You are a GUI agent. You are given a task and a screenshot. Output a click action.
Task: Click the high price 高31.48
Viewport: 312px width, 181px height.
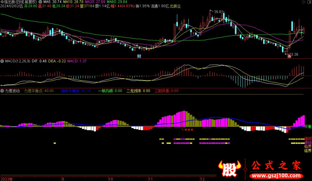click(44, 6)
